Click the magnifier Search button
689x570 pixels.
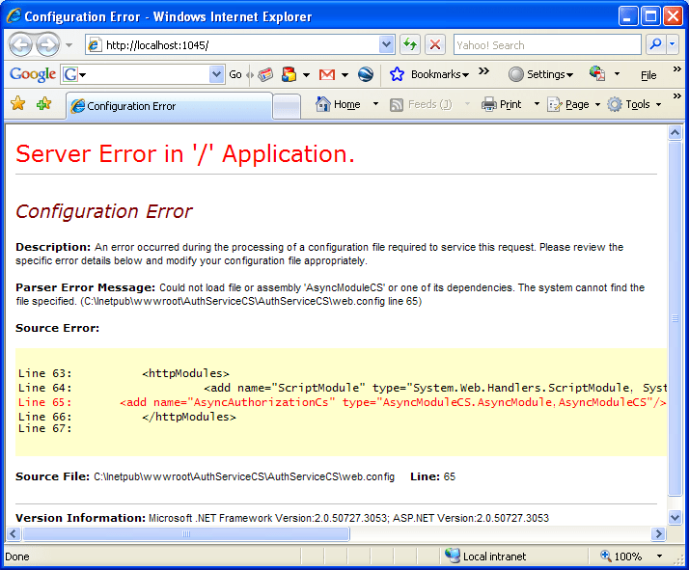point(655,44)
